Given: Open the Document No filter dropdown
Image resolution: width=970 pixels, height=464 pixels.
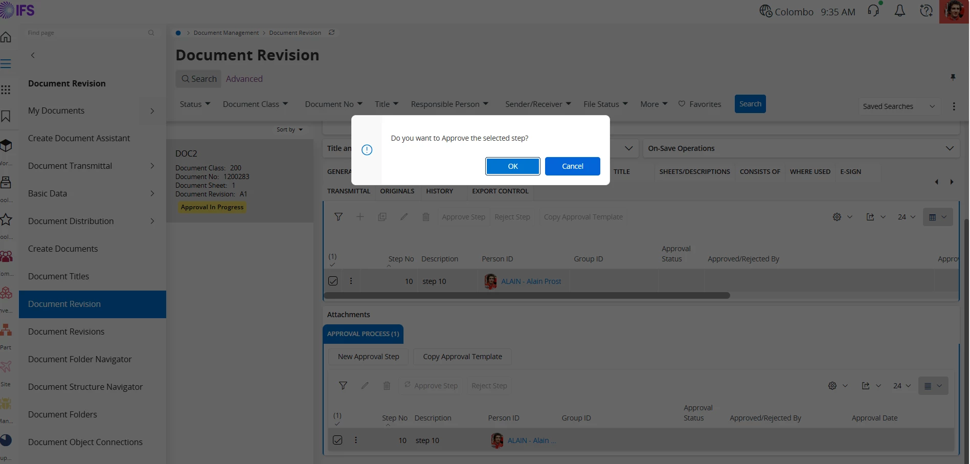Looking at the screenshot, I should point(333,104).
